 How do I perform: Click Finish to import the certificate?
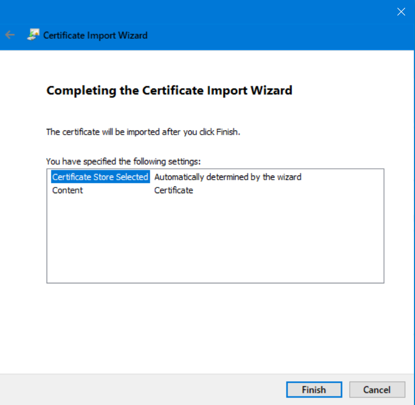coord(314,389)
